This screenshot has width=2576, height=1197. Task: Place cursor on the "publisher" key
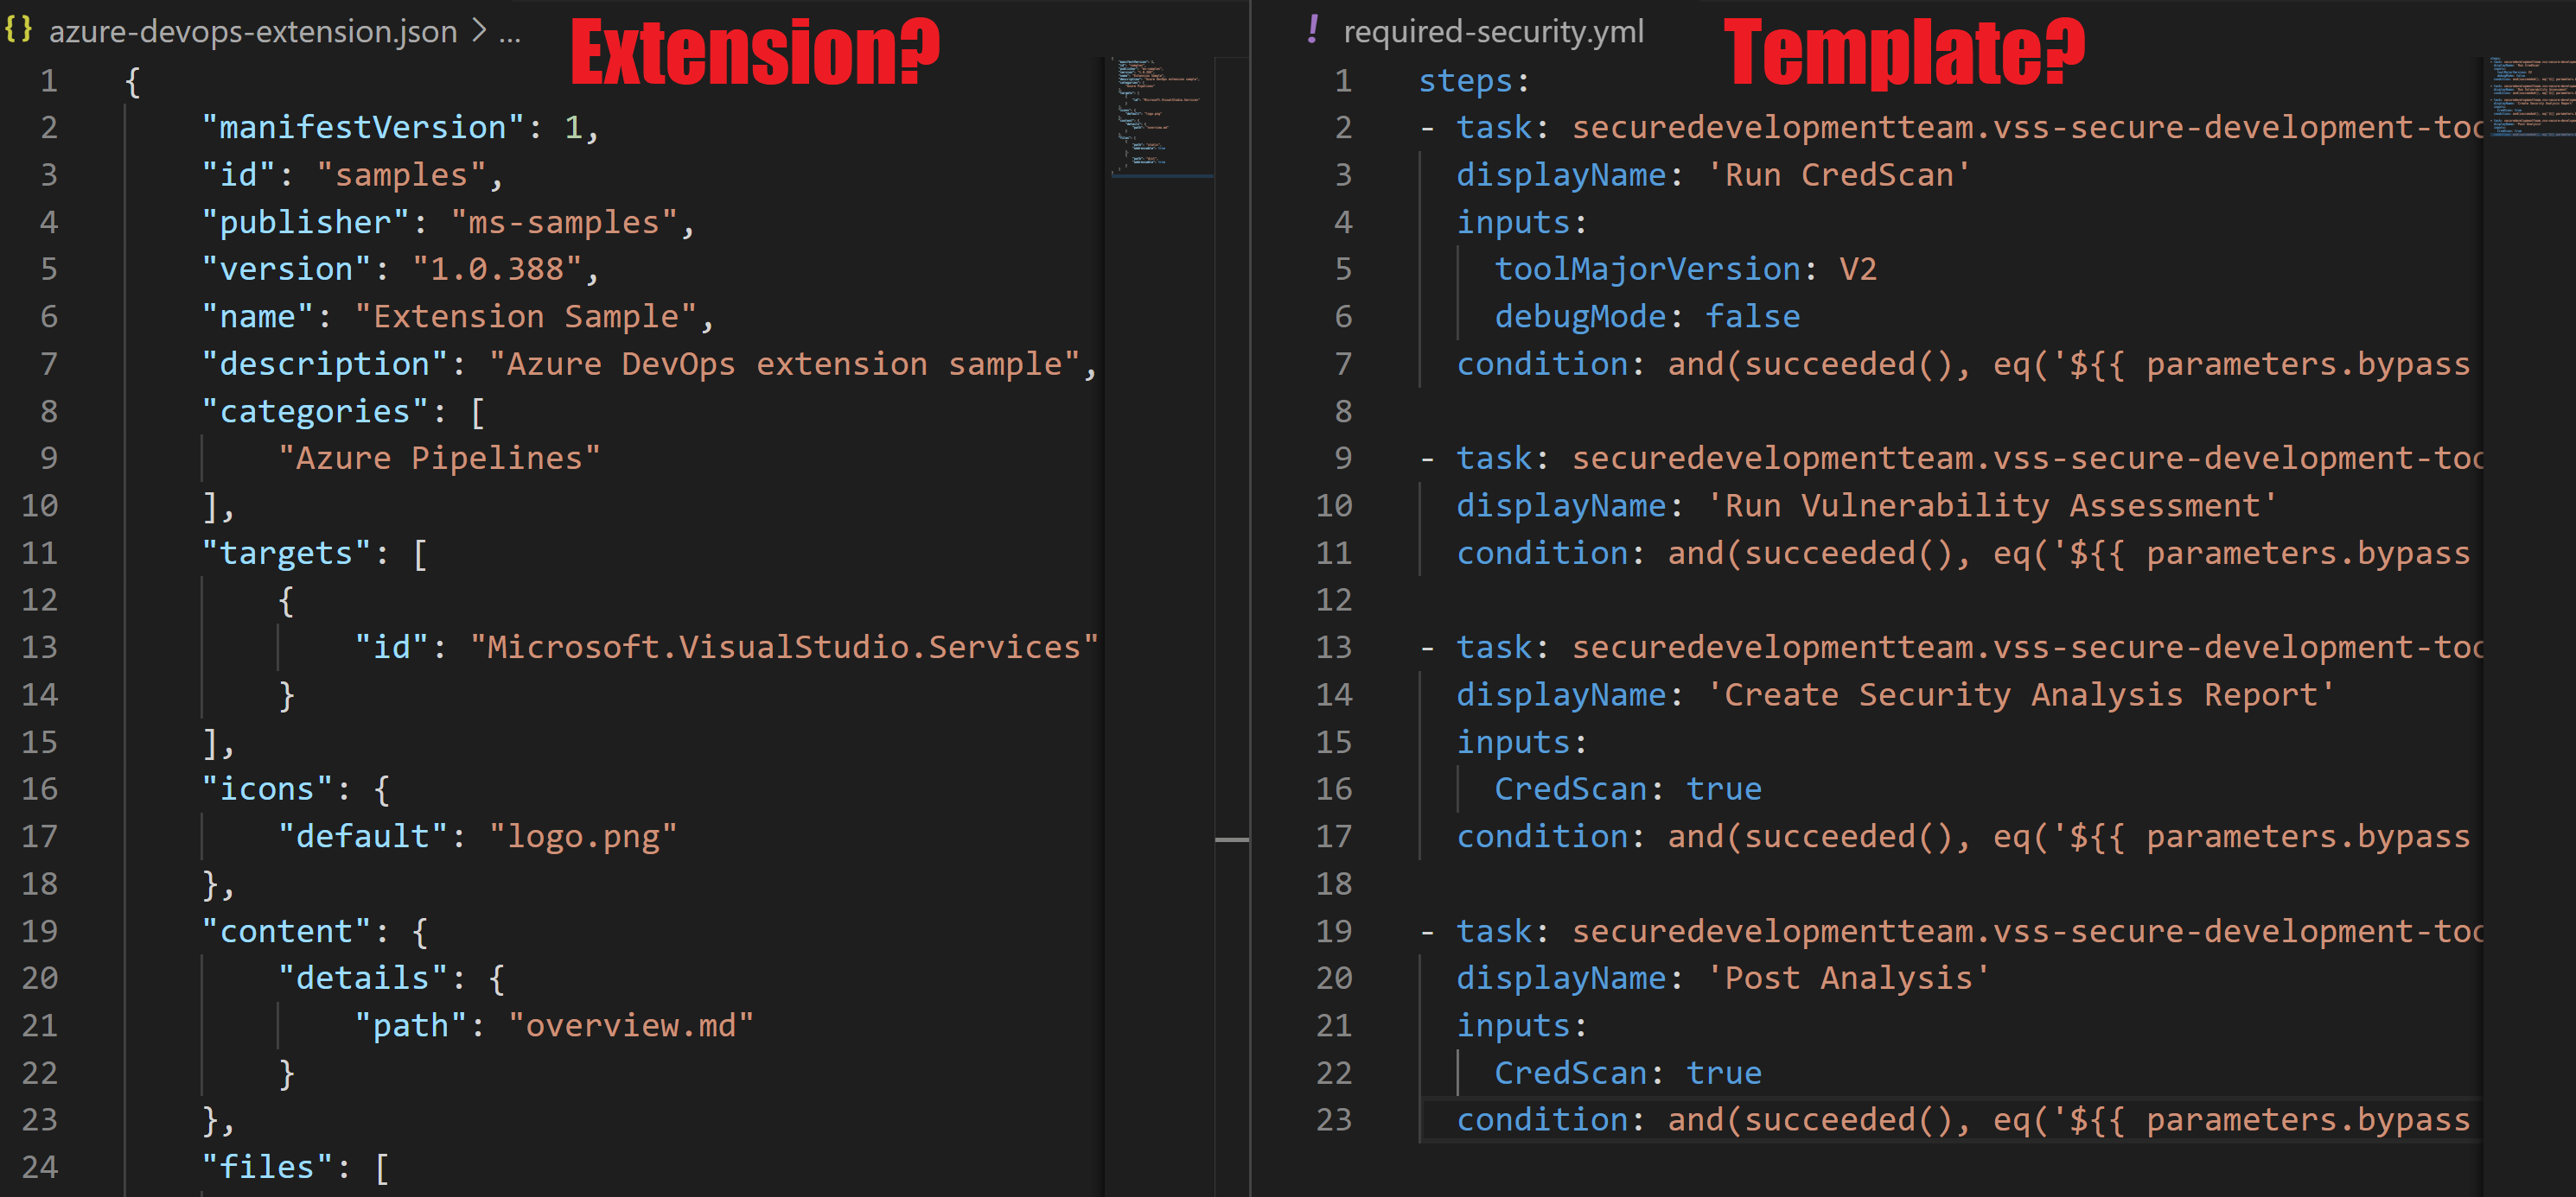coord(306,222)
